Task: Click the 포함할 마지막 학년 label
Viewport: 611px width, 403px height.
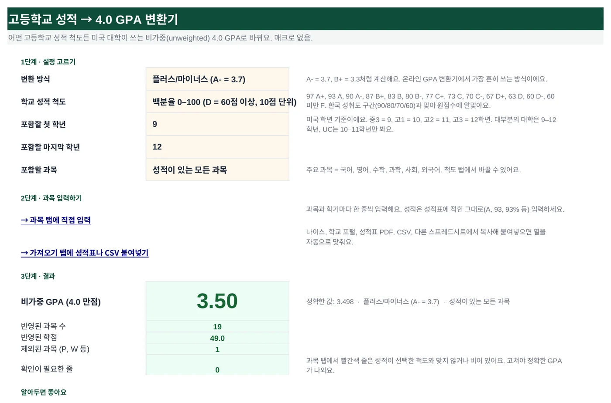Action: coord(50,147)
